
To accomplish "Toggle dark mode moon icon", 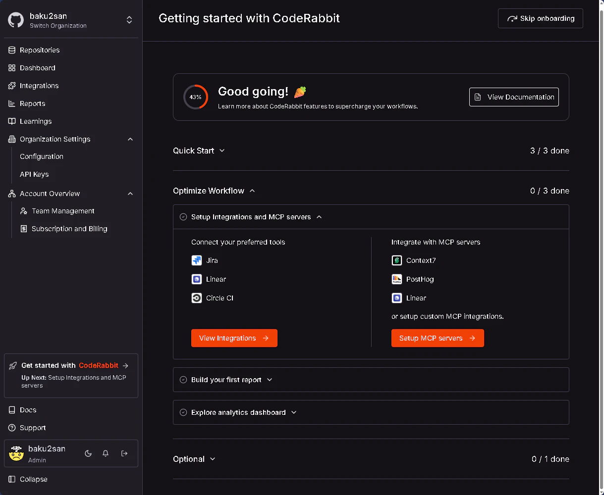I will click(x=88, y=453).
